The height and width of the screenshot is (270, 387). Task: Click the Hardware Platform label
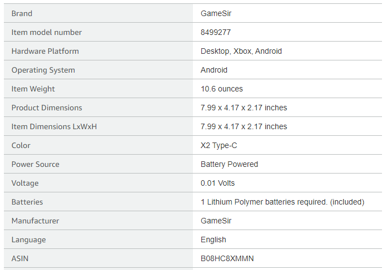(x=45, y=51)
